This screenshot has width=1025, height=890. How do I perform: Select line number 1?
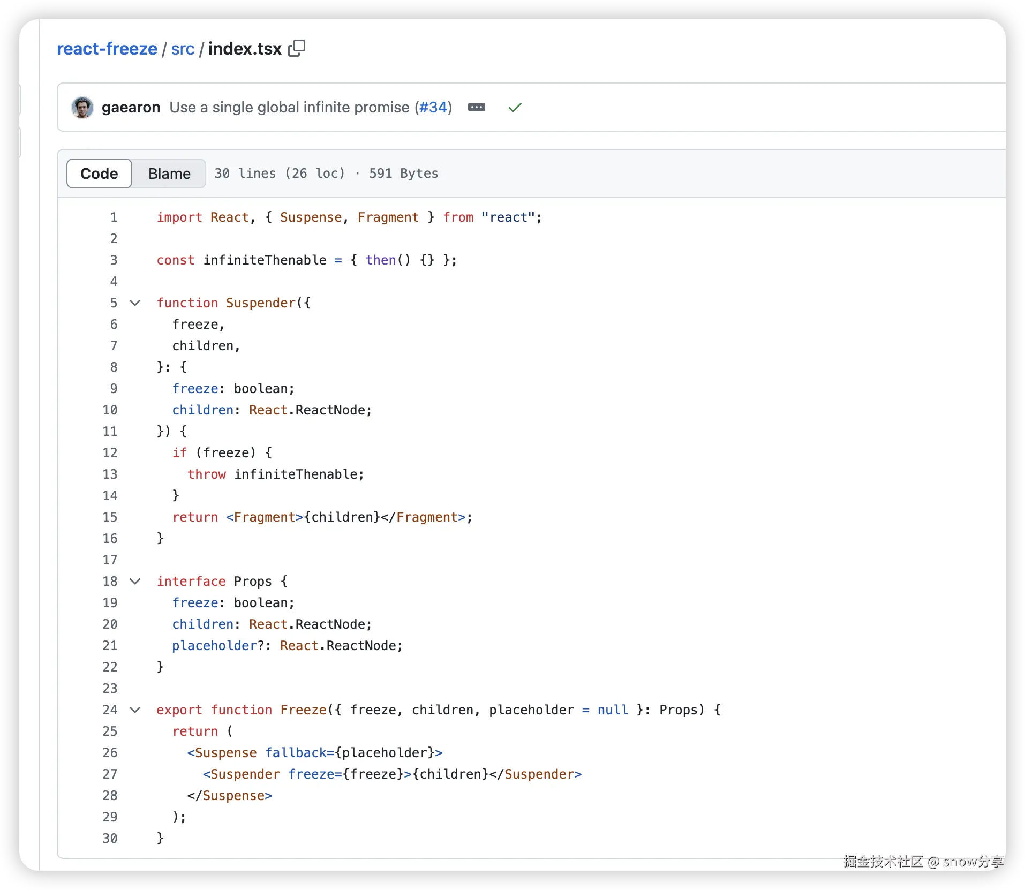(x=114, y=217)
